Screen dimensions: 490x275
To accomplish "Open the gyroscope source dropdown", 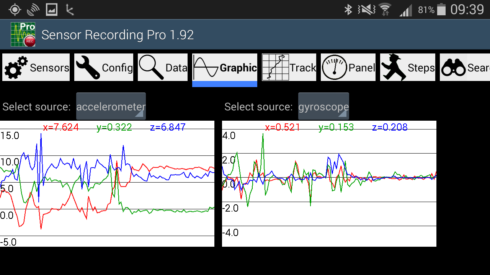I will click(x=323, y=106).
